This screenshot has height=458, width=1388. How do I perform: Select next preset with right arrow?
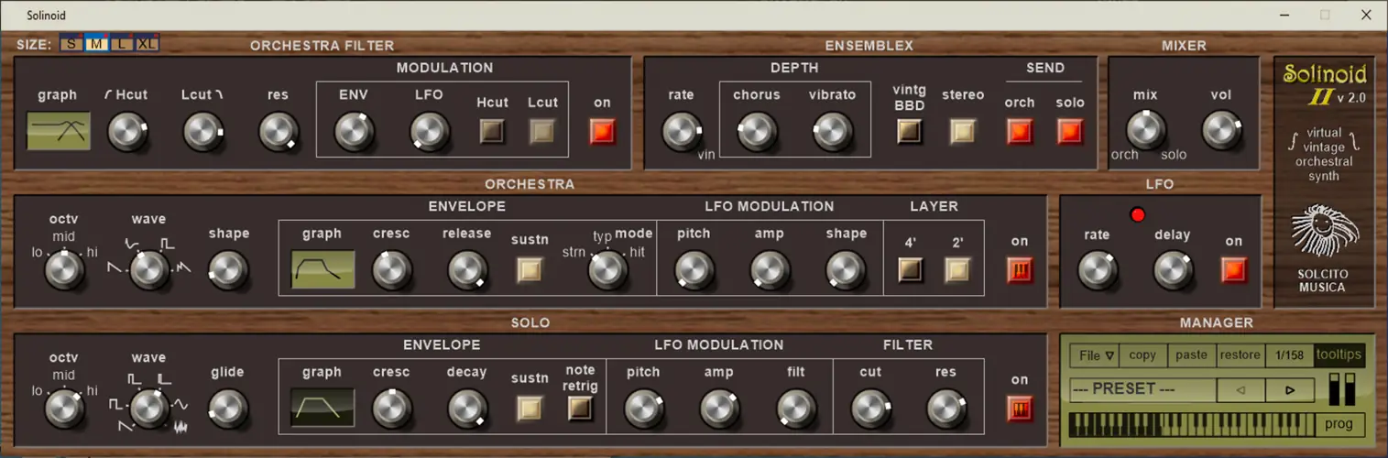pos(1290,390)
